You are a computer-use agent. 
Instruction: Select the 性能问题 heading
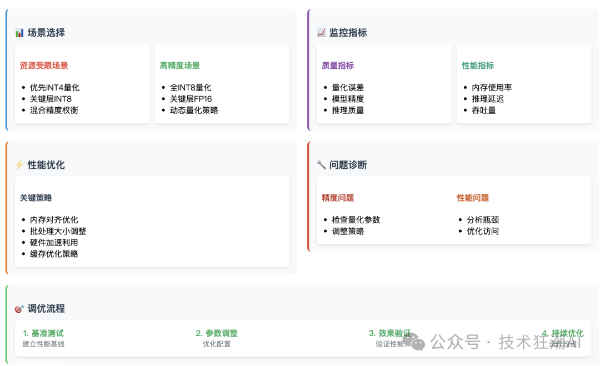coord(473,198)
